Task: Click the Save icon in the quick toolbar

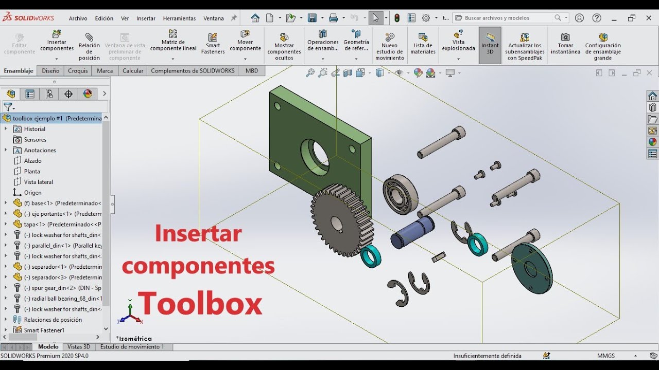Action: click(x=312, y=18)
